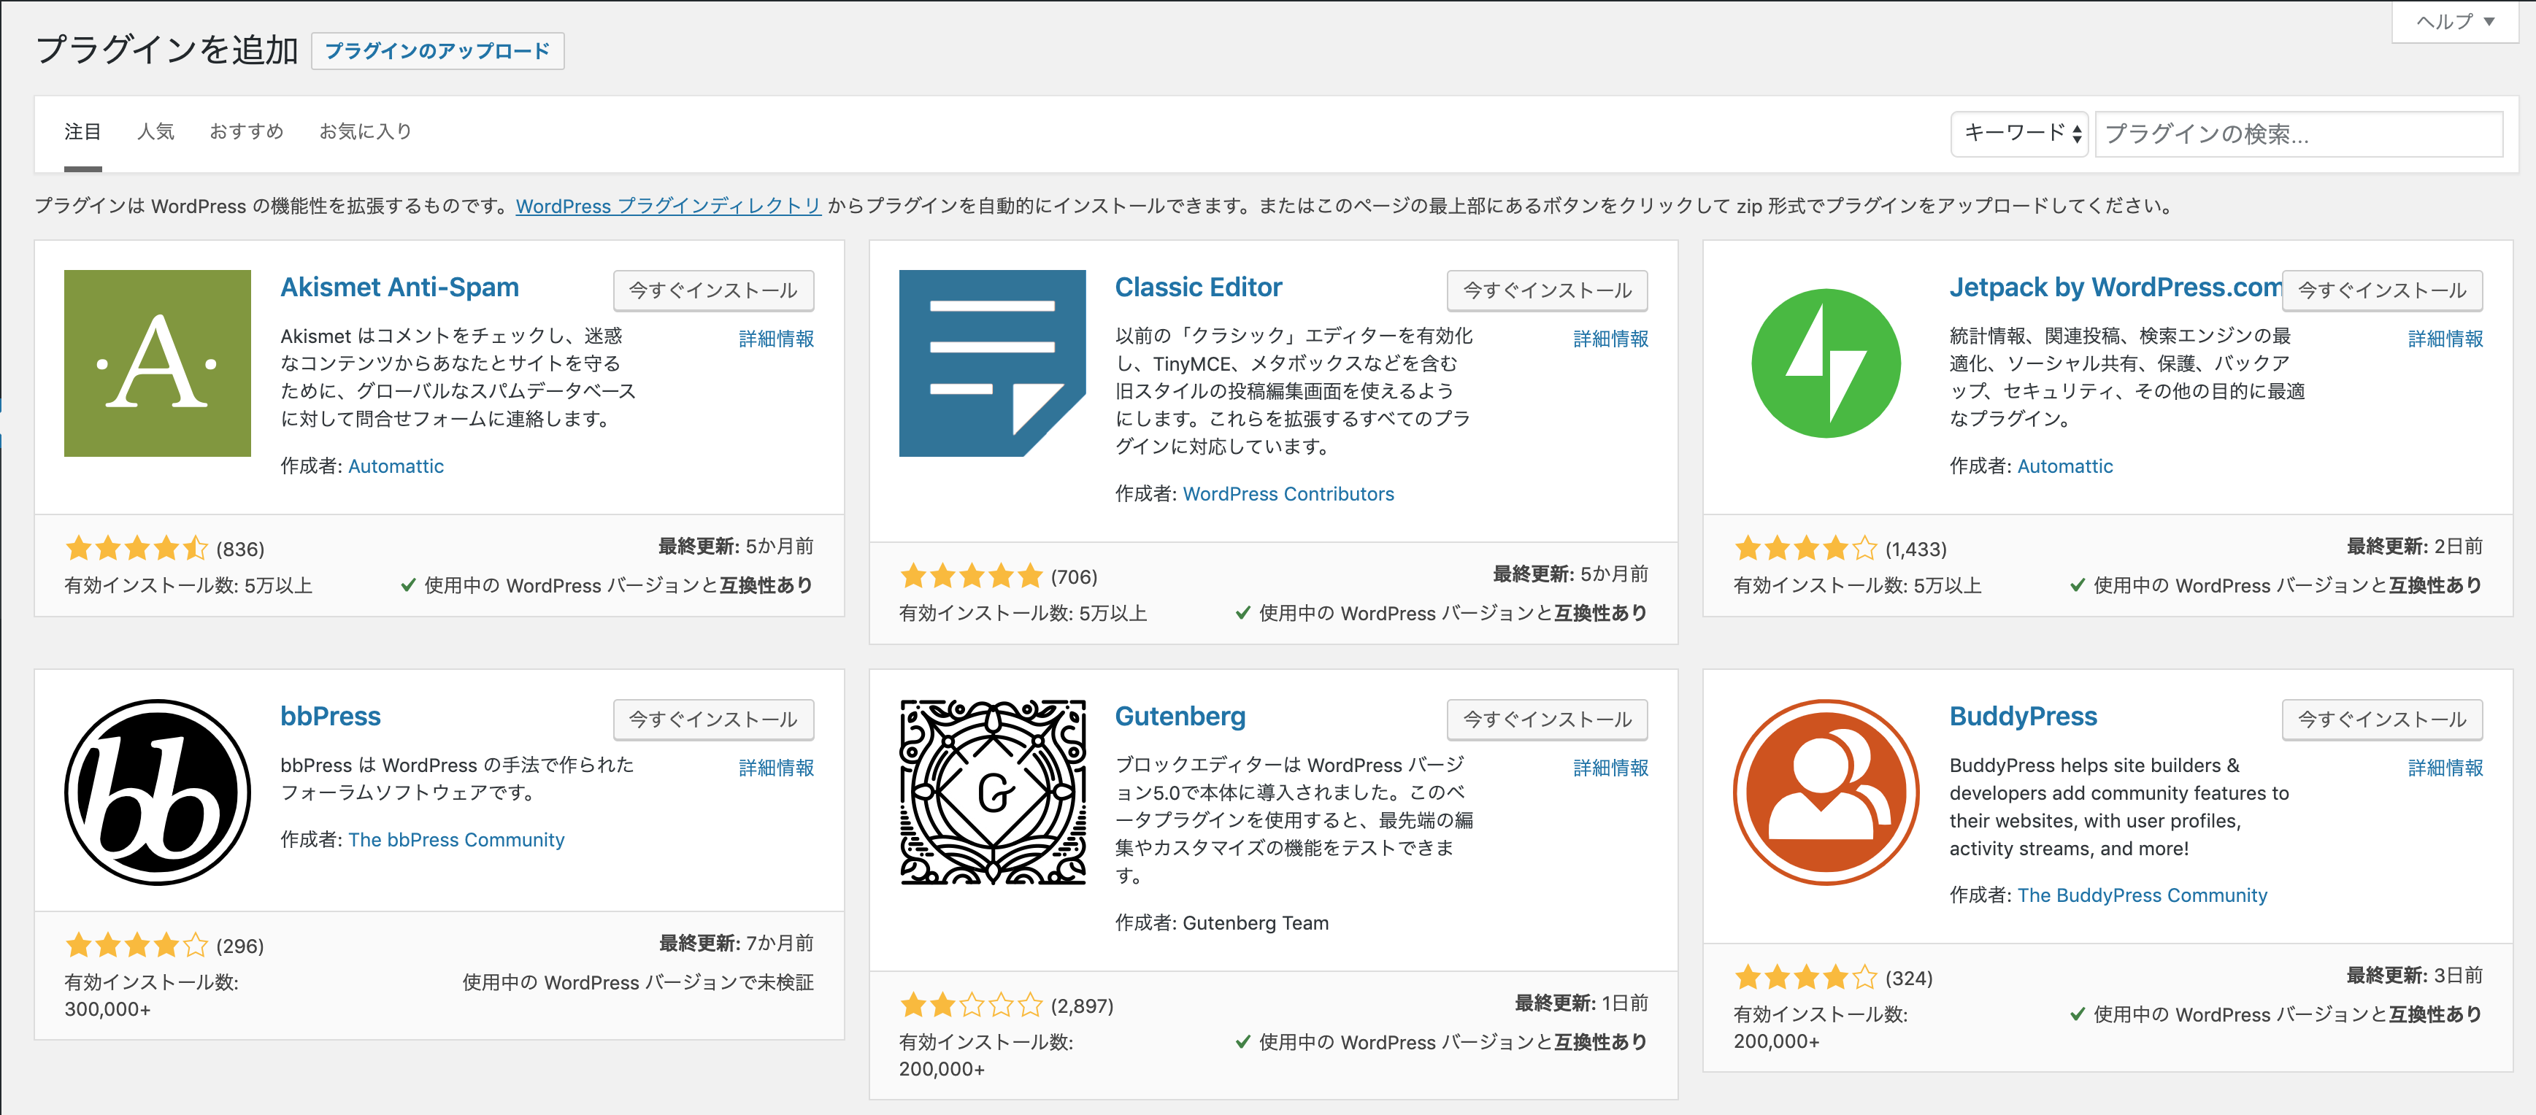
Task: Click Akismet rating count (836)
Action: 240,549
